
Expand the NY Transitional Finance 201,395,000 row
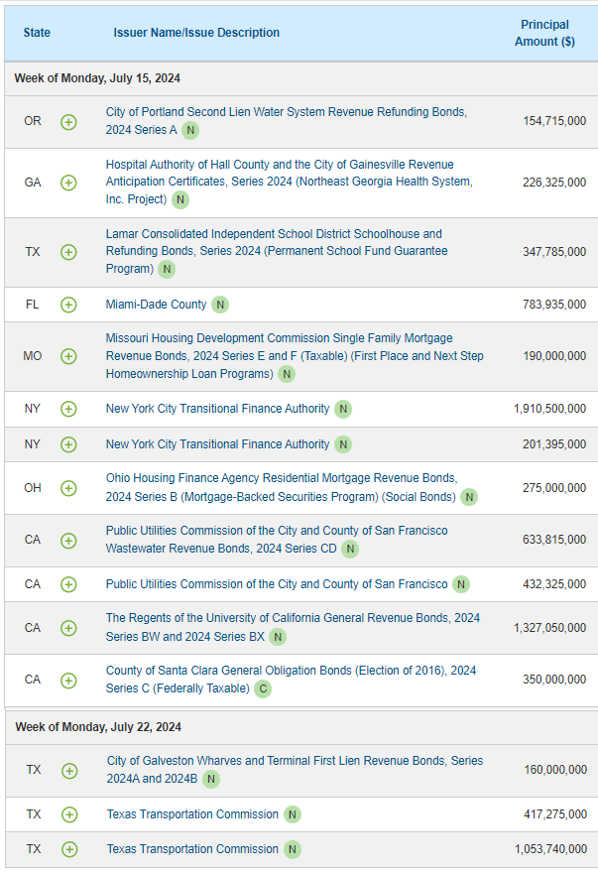pyautogui.click(x=68, y=444)
